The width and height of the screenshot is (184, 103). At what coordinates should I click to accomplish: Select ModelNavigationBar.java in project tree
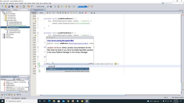(15, 24)
